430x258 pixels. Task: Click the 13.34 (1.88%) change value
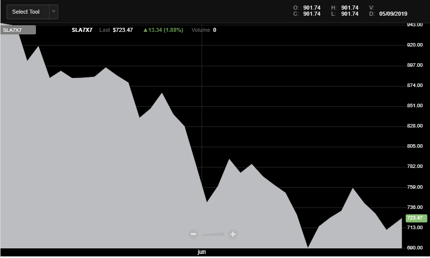pos(163,30)
